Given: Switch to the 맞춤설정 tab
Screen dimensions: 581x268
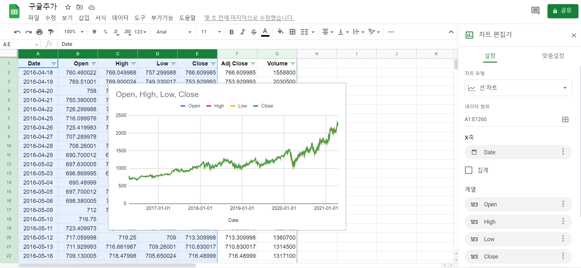Looking at the screenshot, I should coord(553,56).
